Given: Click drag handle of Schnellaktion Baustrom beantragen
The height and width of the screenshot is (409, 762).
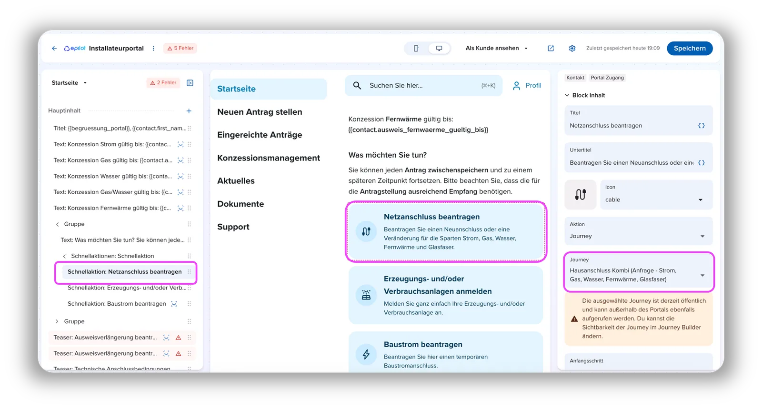Looking at the screenshot, I should click(x=190, y=304).
